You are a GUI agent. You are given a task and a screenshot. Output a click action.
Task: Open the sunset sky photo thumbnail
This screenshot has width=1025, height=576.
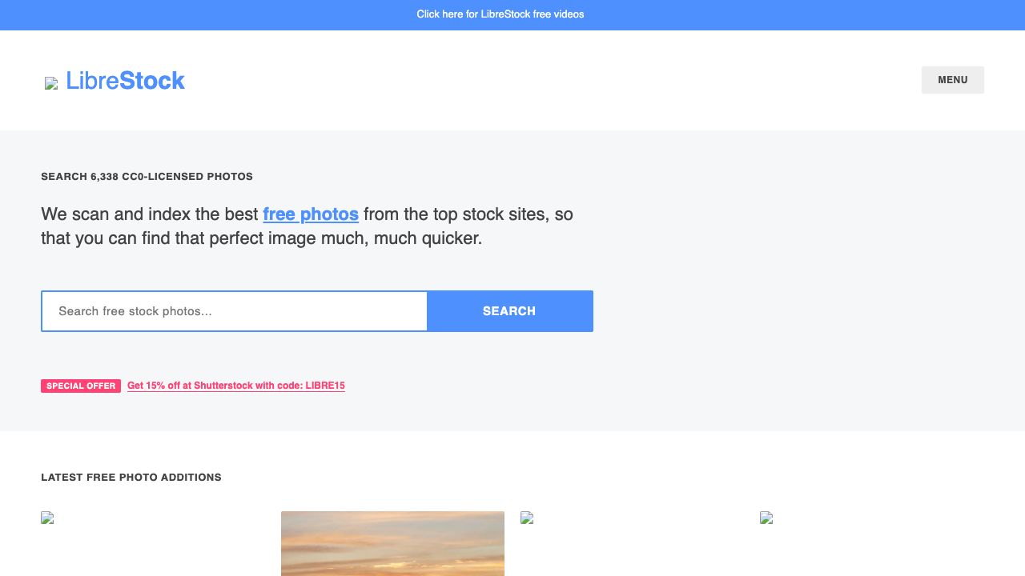[392, 543]
